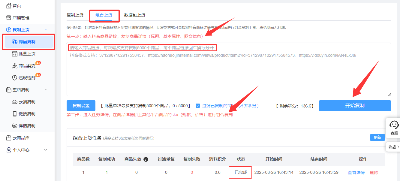Collapse the 复制上货 sidebar section

click(46, 30)
